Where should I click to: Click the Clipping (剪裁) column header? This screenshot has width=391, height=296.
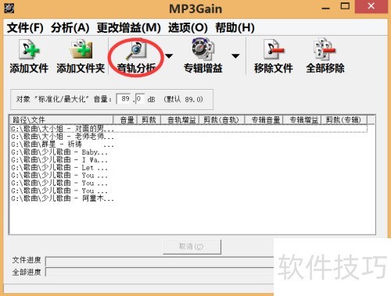coord(149,119)
